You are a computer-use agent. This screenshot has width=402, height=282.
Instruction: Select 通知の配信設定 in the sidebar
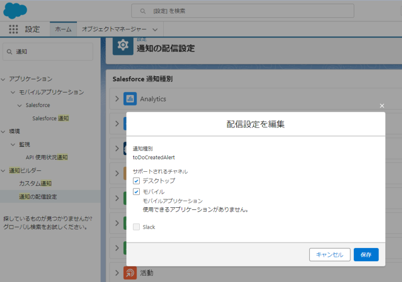[x=38, y=196]
